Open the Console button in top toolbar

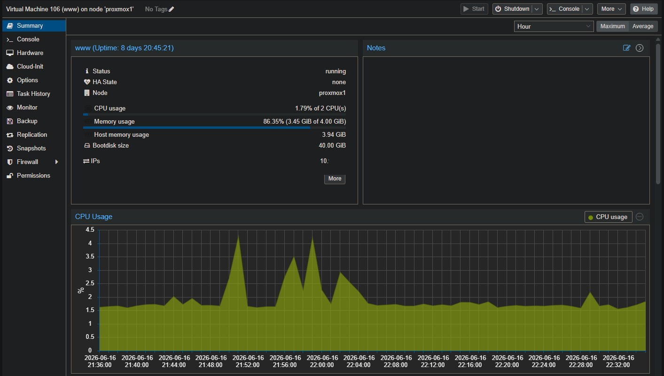coord(564,9)
